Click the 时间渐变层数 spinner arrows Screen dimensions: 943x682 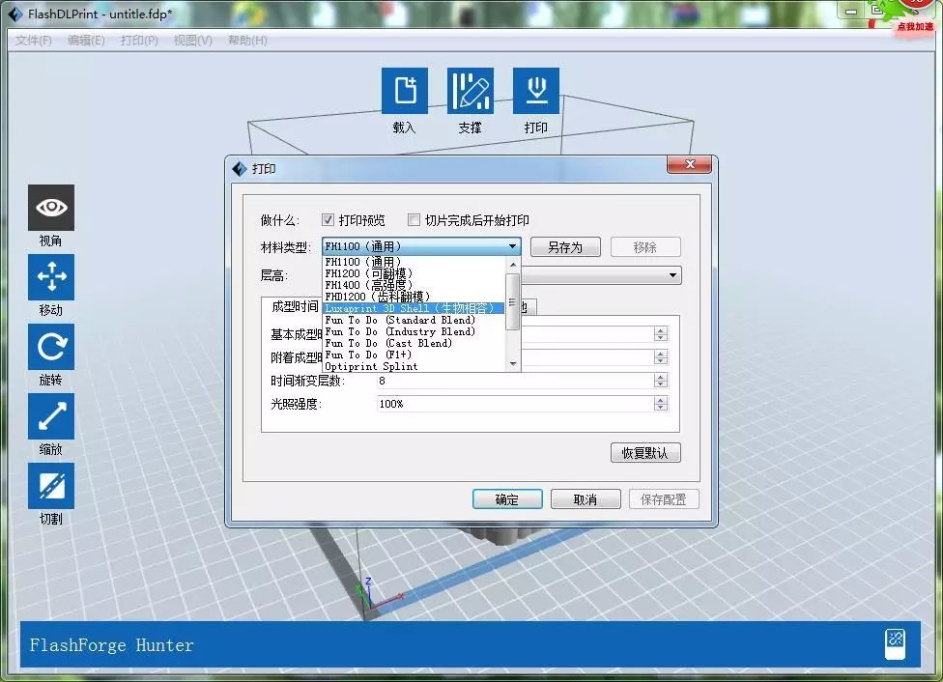click(660, 381)
